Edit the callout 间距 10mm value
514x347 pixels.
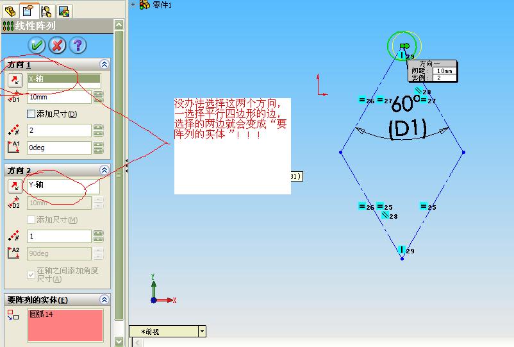pyautogui.click(x=445, y=71)
